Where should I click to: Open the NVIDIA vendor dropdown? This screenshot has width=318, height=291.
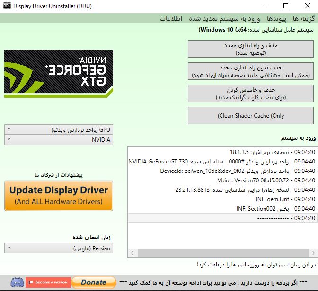(59, 140)
